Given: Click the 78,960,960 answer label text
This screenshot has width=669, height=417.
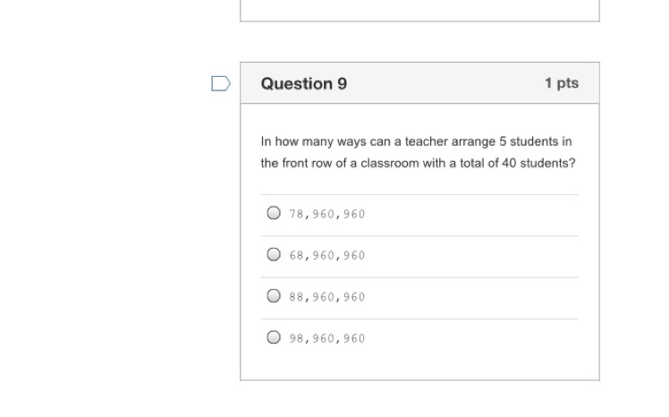Looking at the screenshot, I should coord(326,215).
